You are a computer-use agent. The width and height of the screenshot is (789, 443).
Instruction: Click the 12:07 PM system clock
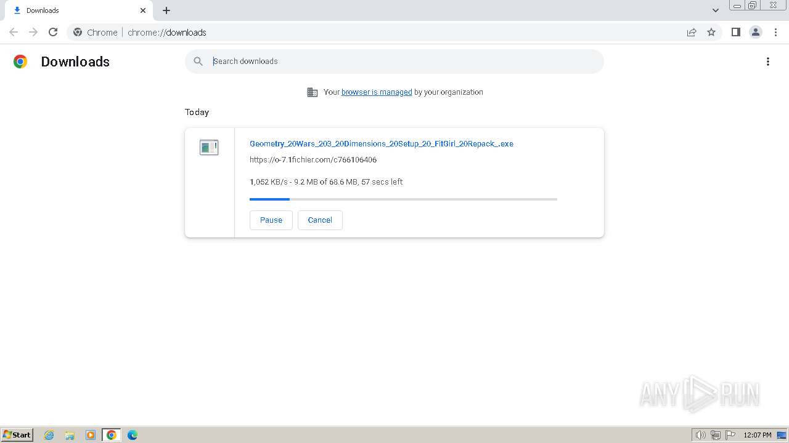758,435
